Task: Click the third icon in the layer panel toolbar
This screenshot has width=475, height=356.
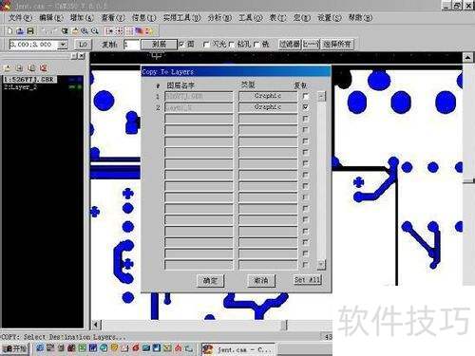Action: click(x=31, y=68)
